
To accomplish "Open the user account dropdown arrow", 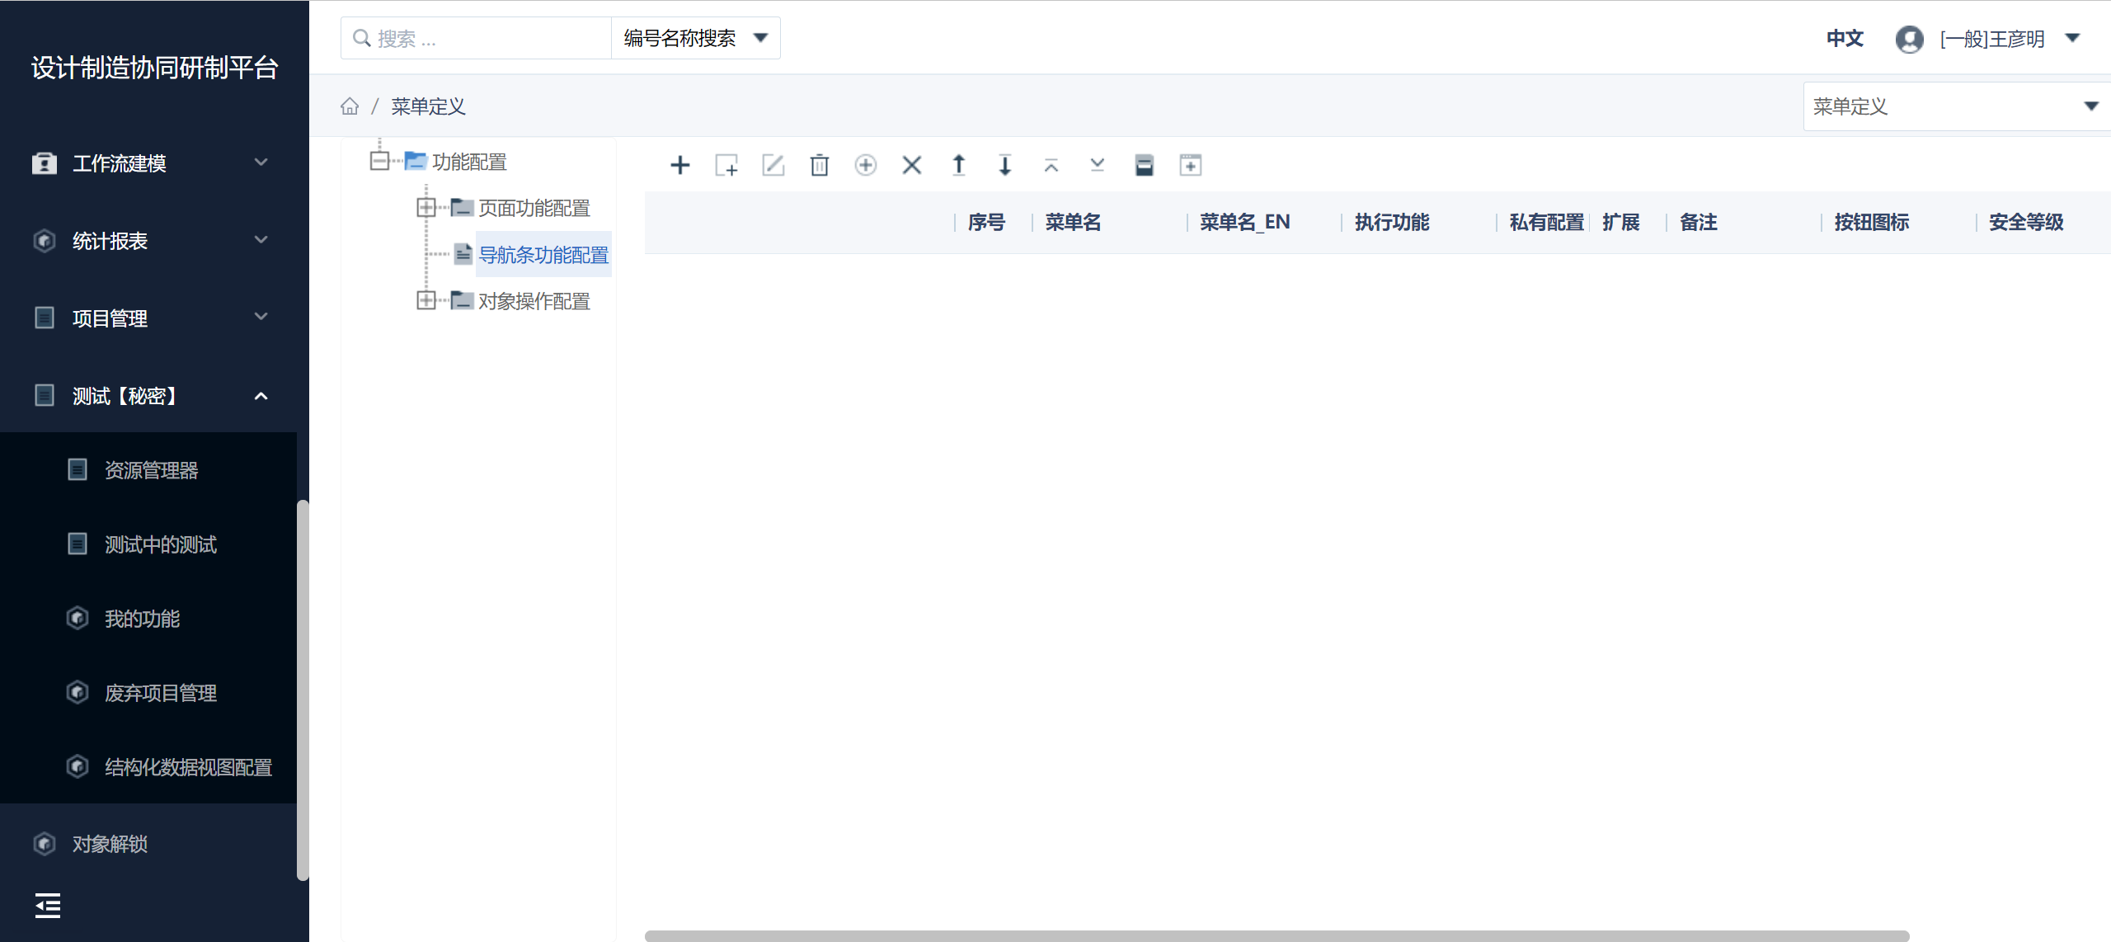I will point(2072,38).
